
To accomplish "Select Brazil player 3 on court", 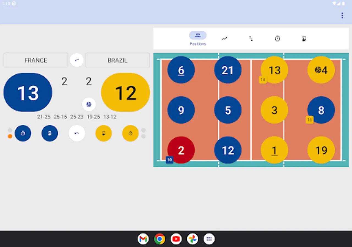I will pyautogui.click(x=274, y=110).
